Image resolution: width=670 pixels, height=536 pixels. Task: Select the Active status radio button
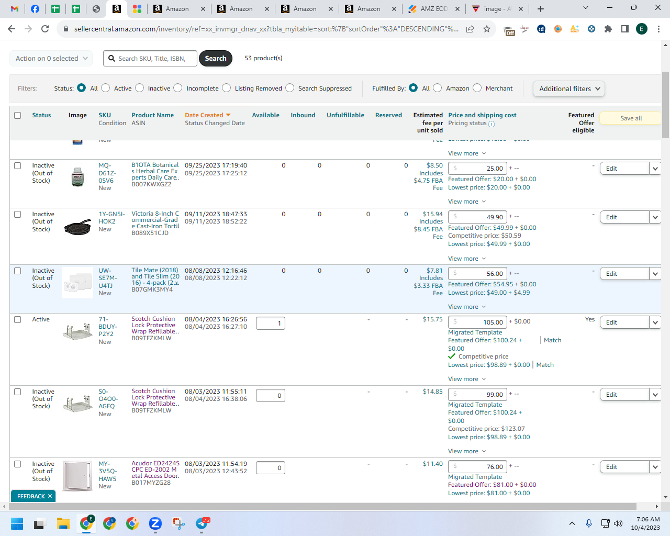coord(106,88)
